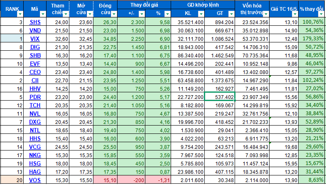Open the SHS ticker link

pos(35,22)
